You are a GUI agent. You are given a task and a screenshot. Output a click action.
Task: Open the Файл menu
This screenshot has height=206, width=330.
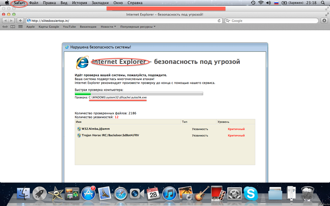point(34,3)
